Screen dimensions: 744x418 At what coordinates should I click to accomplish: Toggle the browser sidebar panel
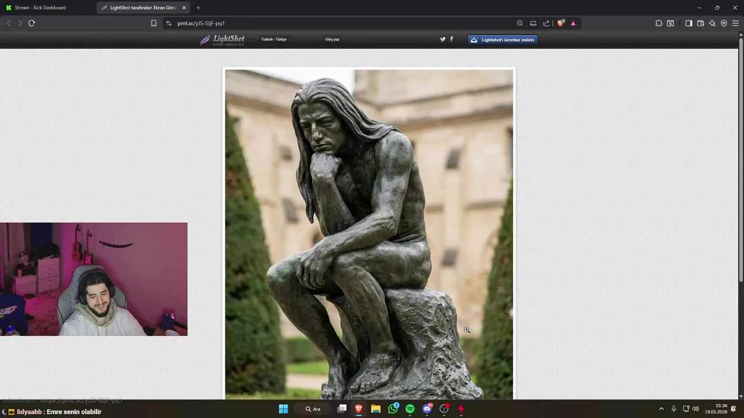click(689, 23)
